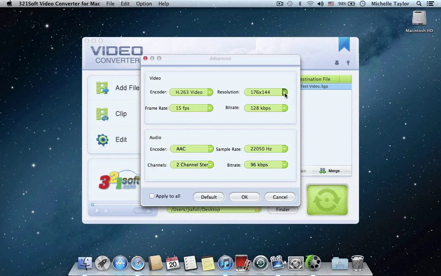The height and width of the screenshot is (276, 441).
Task: Open the Help menu
Action: tap(164, 4)
